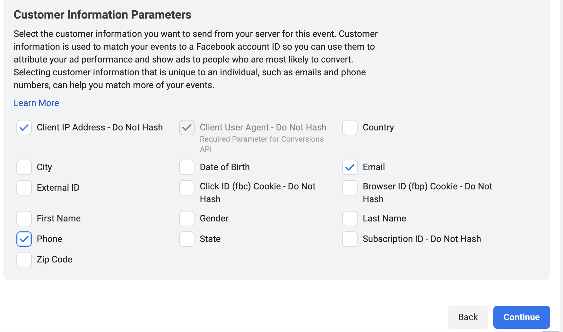Enable the Country checkbox
Viewport: 563px width, 332px height.
[x=350, y=128]
